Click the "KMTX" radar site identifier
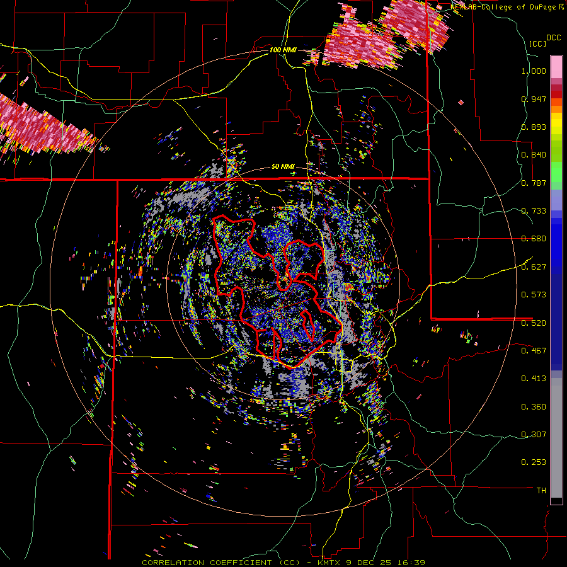Viewport: 567px width, 567px height. point(329,563)
